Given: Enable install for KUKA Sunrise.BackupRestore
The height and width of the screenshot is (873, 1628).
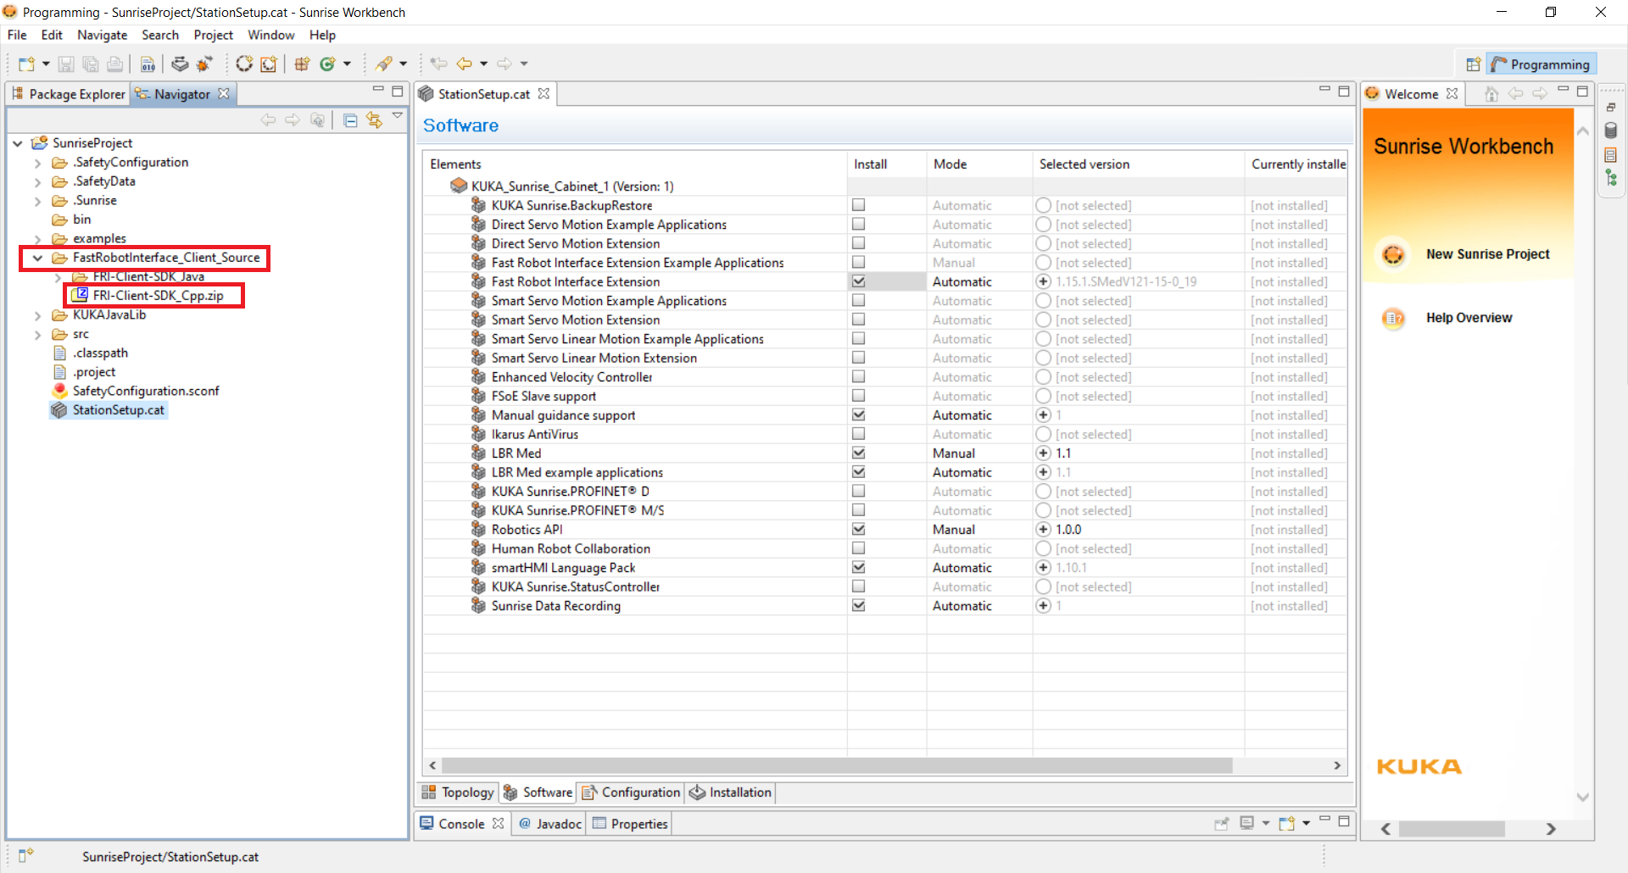Looking at the screenshot, I should click(859, 205).
